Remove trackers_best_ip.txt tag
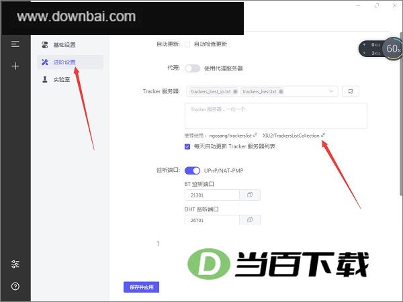This screenshot has height=302, width=403. pos(235,91)
